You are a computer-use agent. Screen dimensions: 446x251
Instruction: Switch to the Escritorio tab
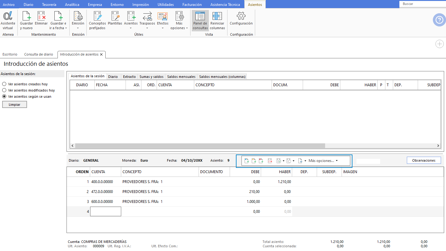(x=10, y=54)
